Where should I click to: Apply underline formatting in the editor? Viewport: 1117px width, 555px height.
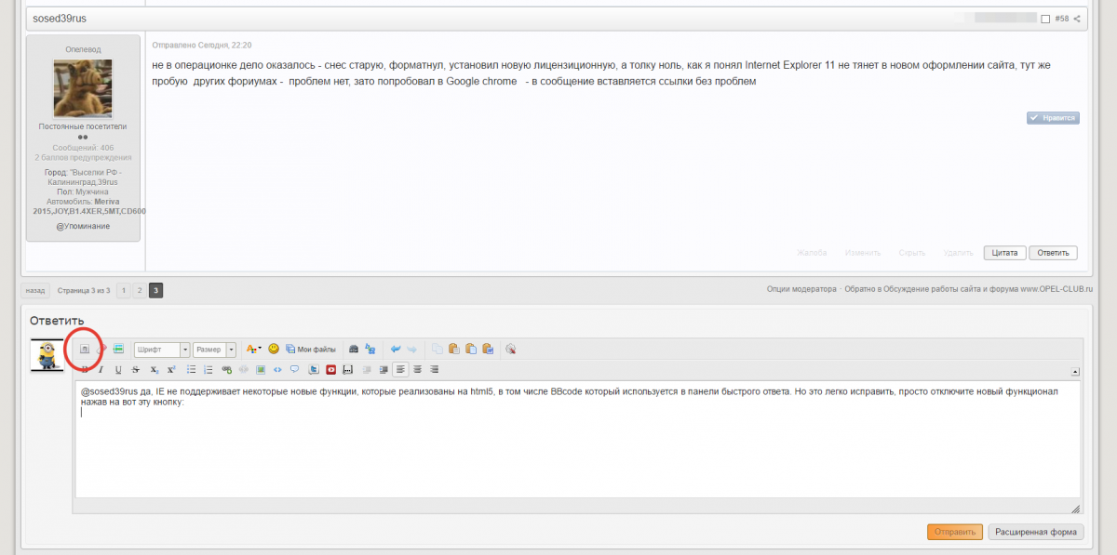[118, 369]
